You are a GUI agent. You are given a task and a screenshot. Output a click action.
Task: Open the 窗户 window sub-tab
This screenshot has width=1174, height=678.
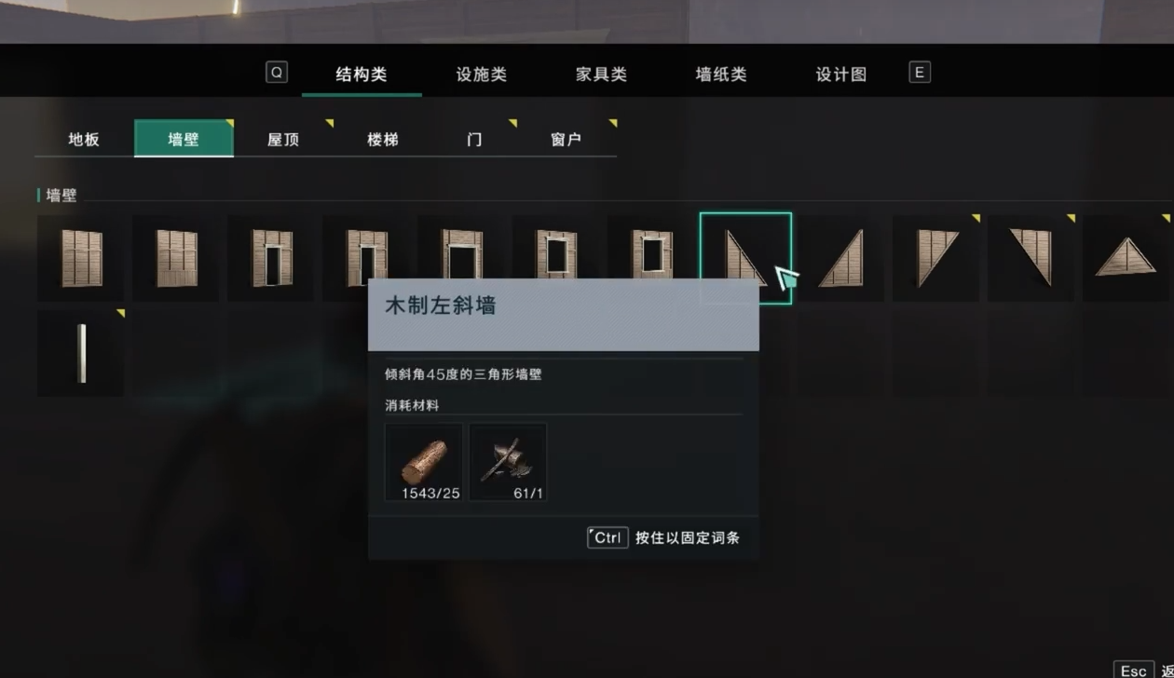566,139
